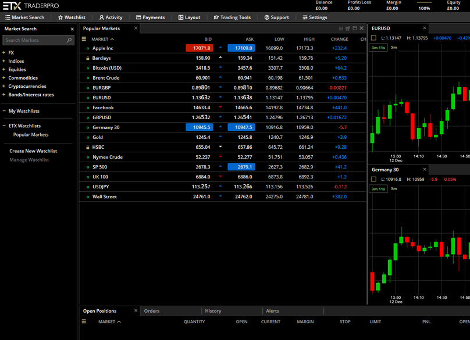Sort Open Positions by MARKET header
470x340 pixels.
(x=109, y=322)
